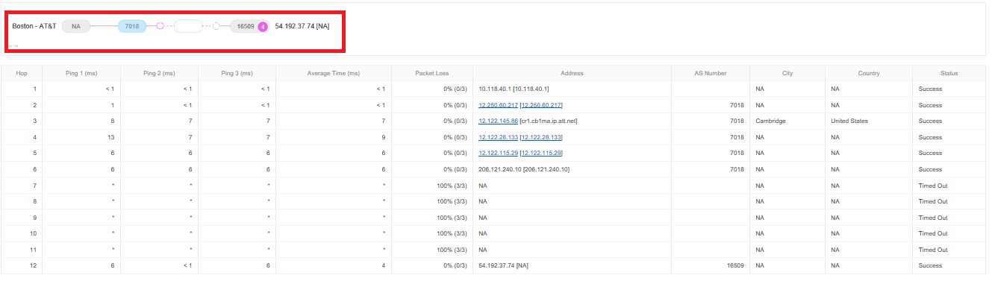992x281 pixels.
Task: Click the AS Number column header
Action: click(710, 73)
